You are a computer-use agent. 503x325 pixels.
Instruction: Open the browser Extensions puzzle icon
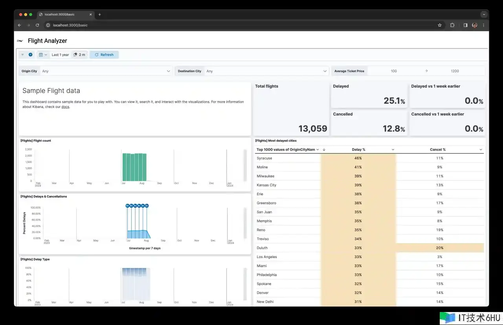(452, 25)
